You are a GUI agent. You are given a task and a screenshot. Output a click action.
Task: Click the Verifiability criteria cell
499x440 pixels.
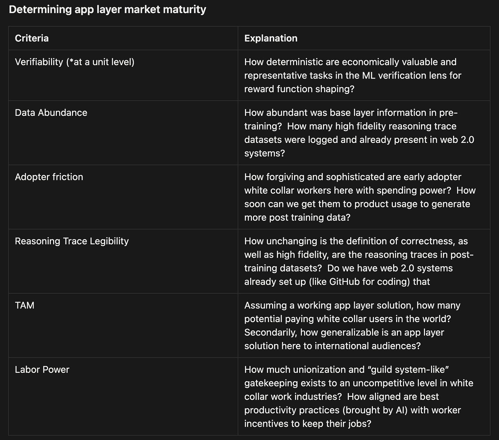pyautogui.click(x=123, y=75)
